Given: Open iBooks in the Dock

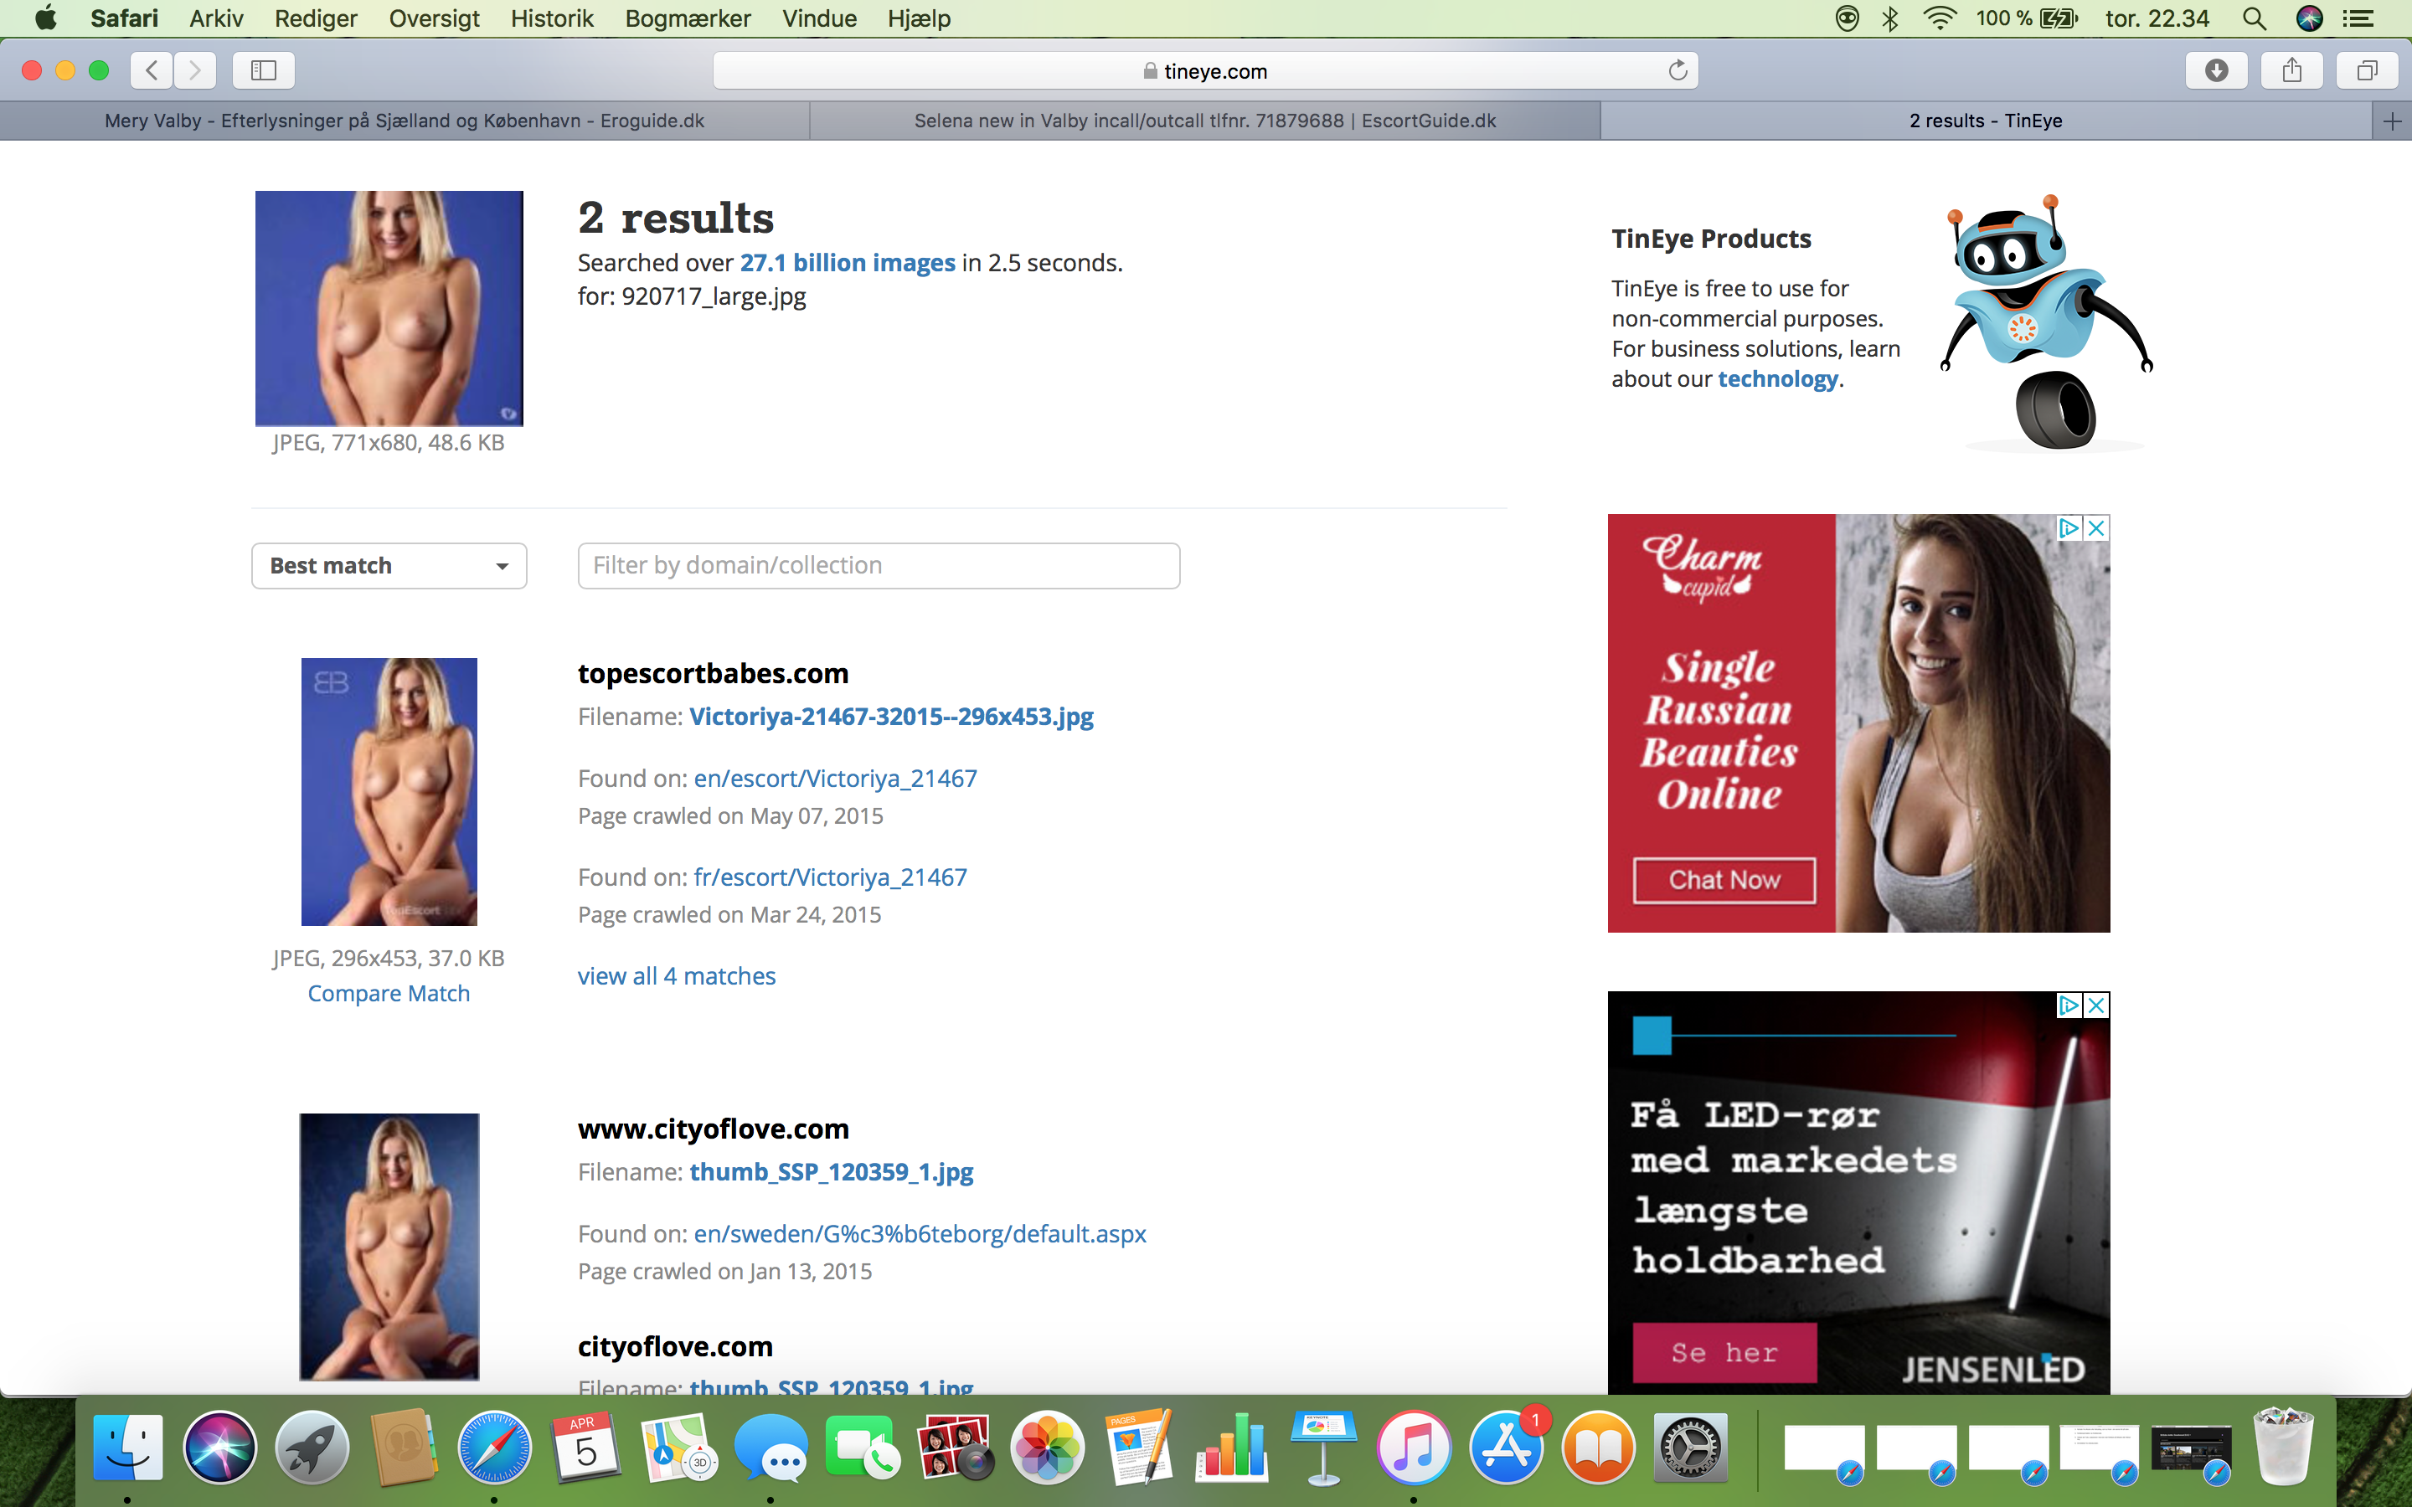Looking at the screenshot, I should point(1599,1448).
